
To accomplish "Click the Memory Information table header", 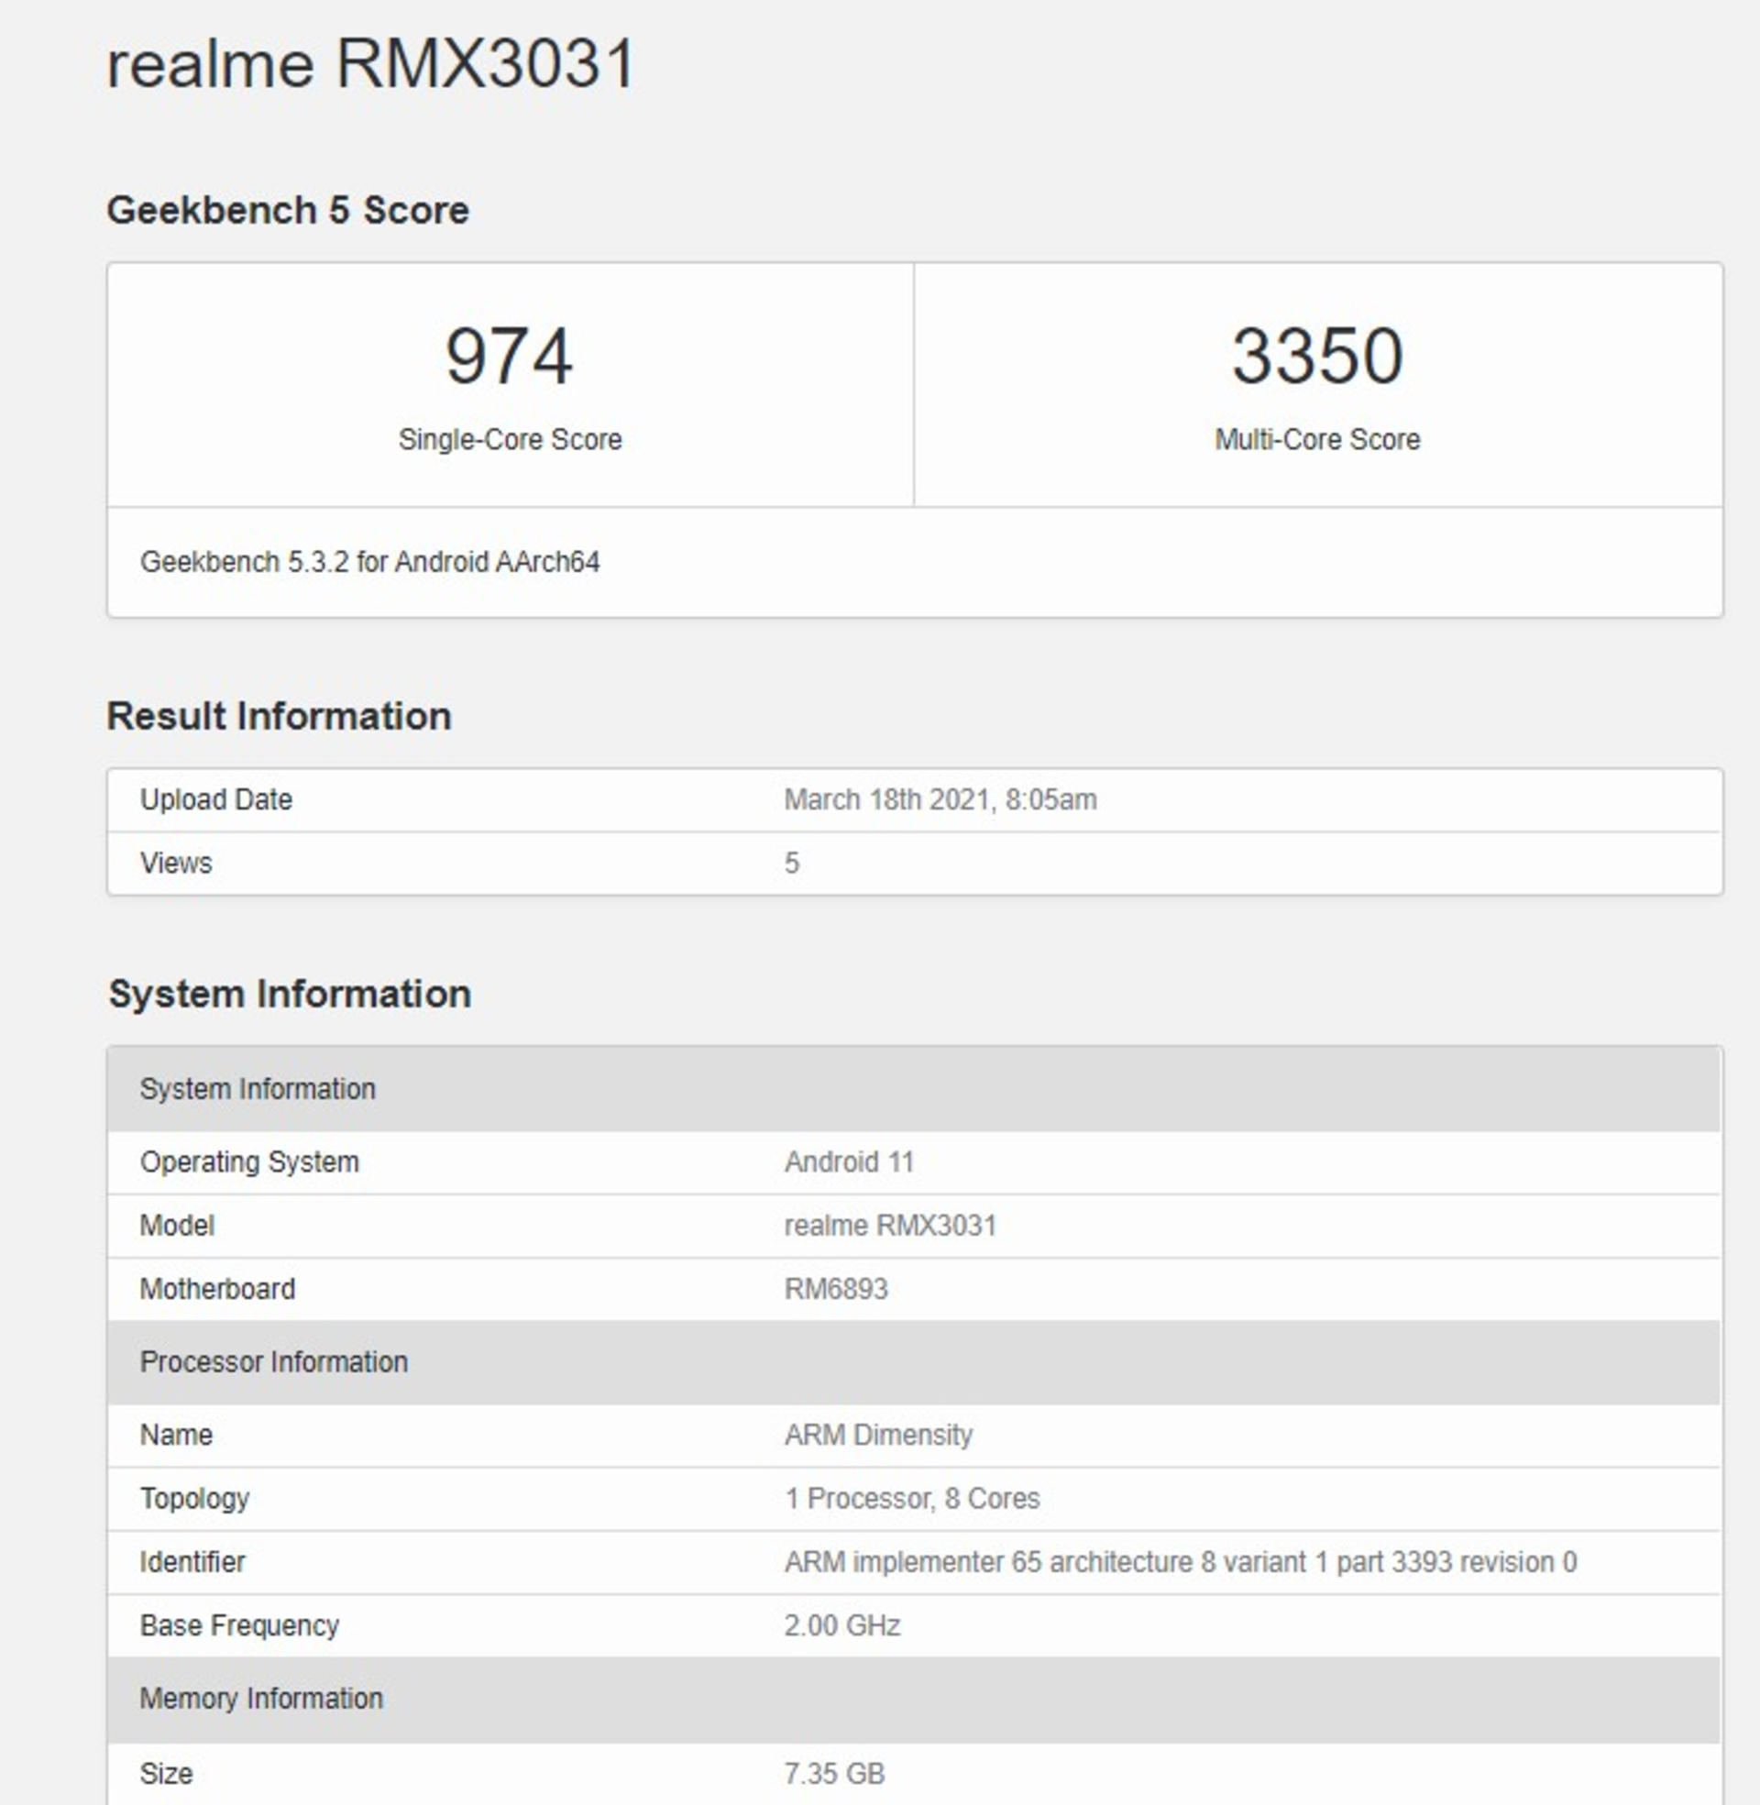I will tap(913, 1700).
